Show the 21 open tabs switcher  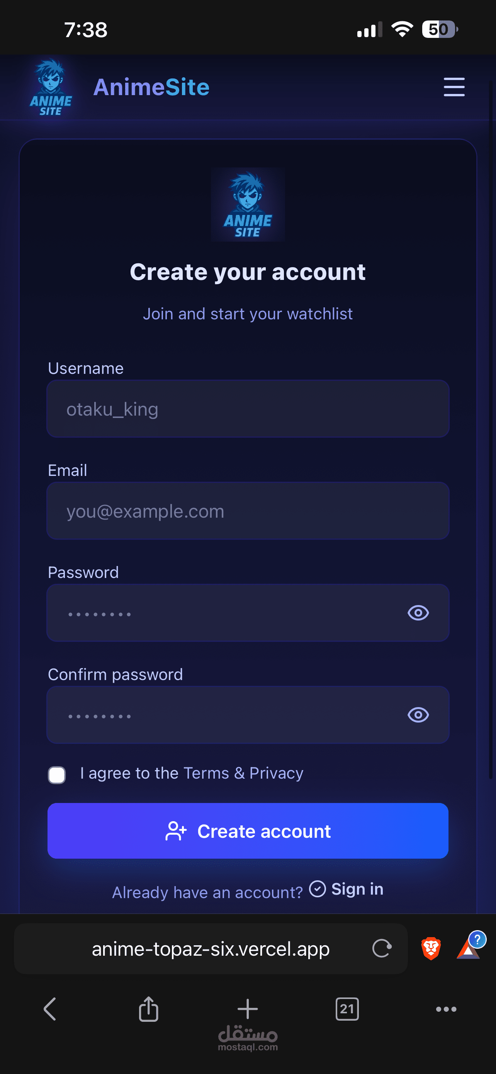click(347, 1009)
